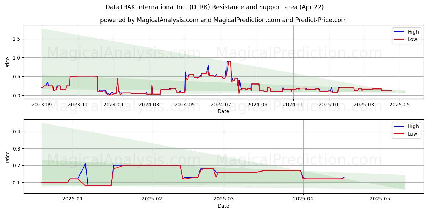
Task: Click the 'Date' axis label under upper chart
Action: click(223, 111)
